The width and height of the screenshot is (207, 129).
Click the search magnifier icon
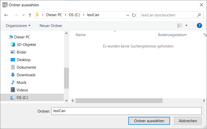tap(199, 15)
